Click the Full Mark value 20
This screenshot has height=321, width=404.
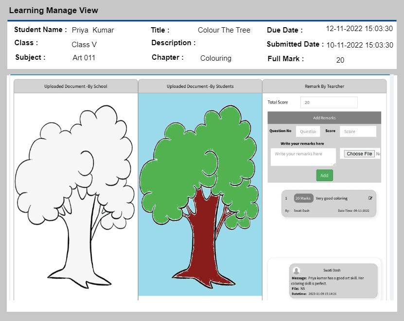[340, 60]
